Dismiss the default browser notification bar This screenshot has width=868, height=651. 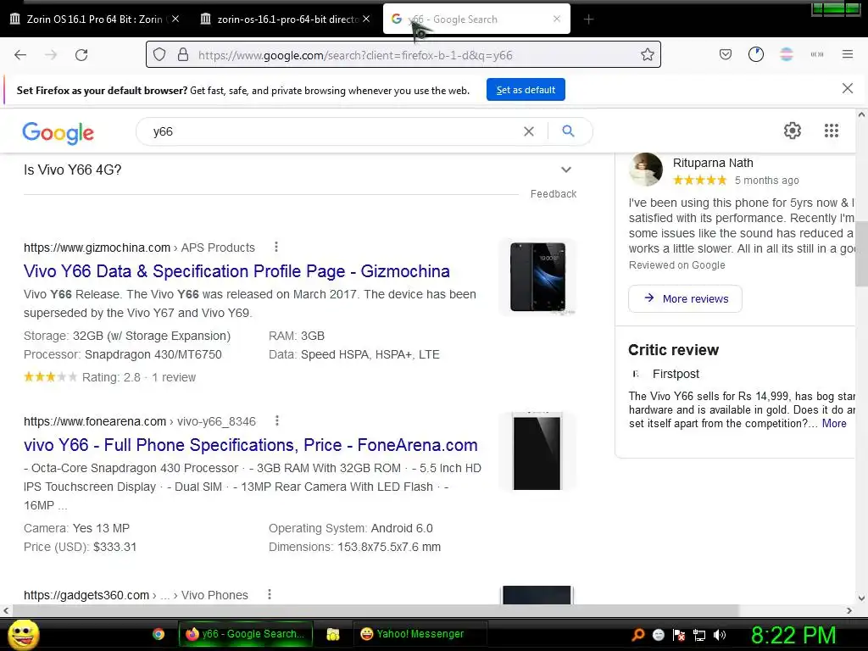(848, 88)
